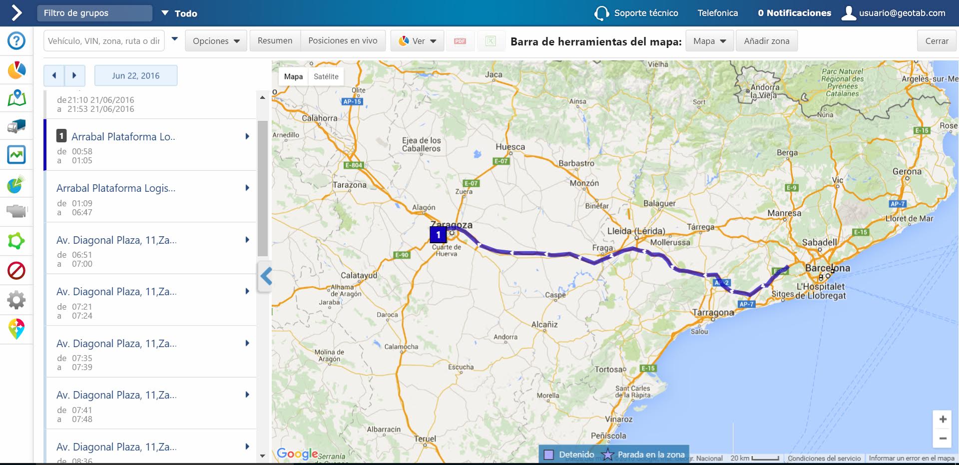The width and height of the screenshot is (959, 465).
Task: Click the user profile silhouette icon
Action: 849,13
